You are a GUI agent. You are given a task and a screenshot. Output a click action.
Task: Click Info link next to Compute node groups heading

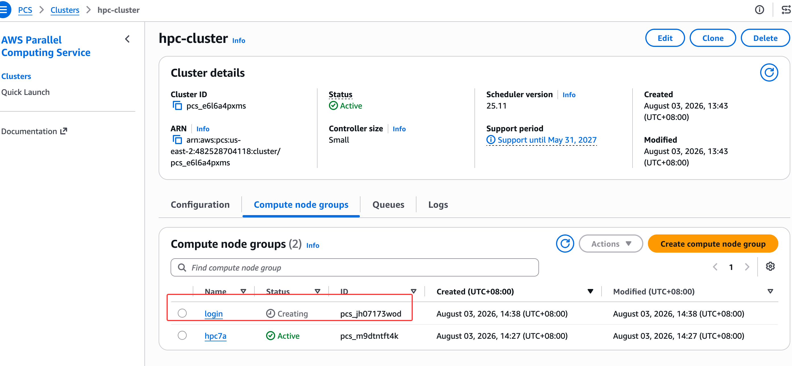(312, 245)
